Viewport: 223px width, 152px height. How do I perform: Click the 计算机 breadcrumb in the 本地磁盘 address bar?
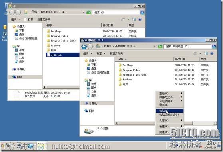[108, 46]
